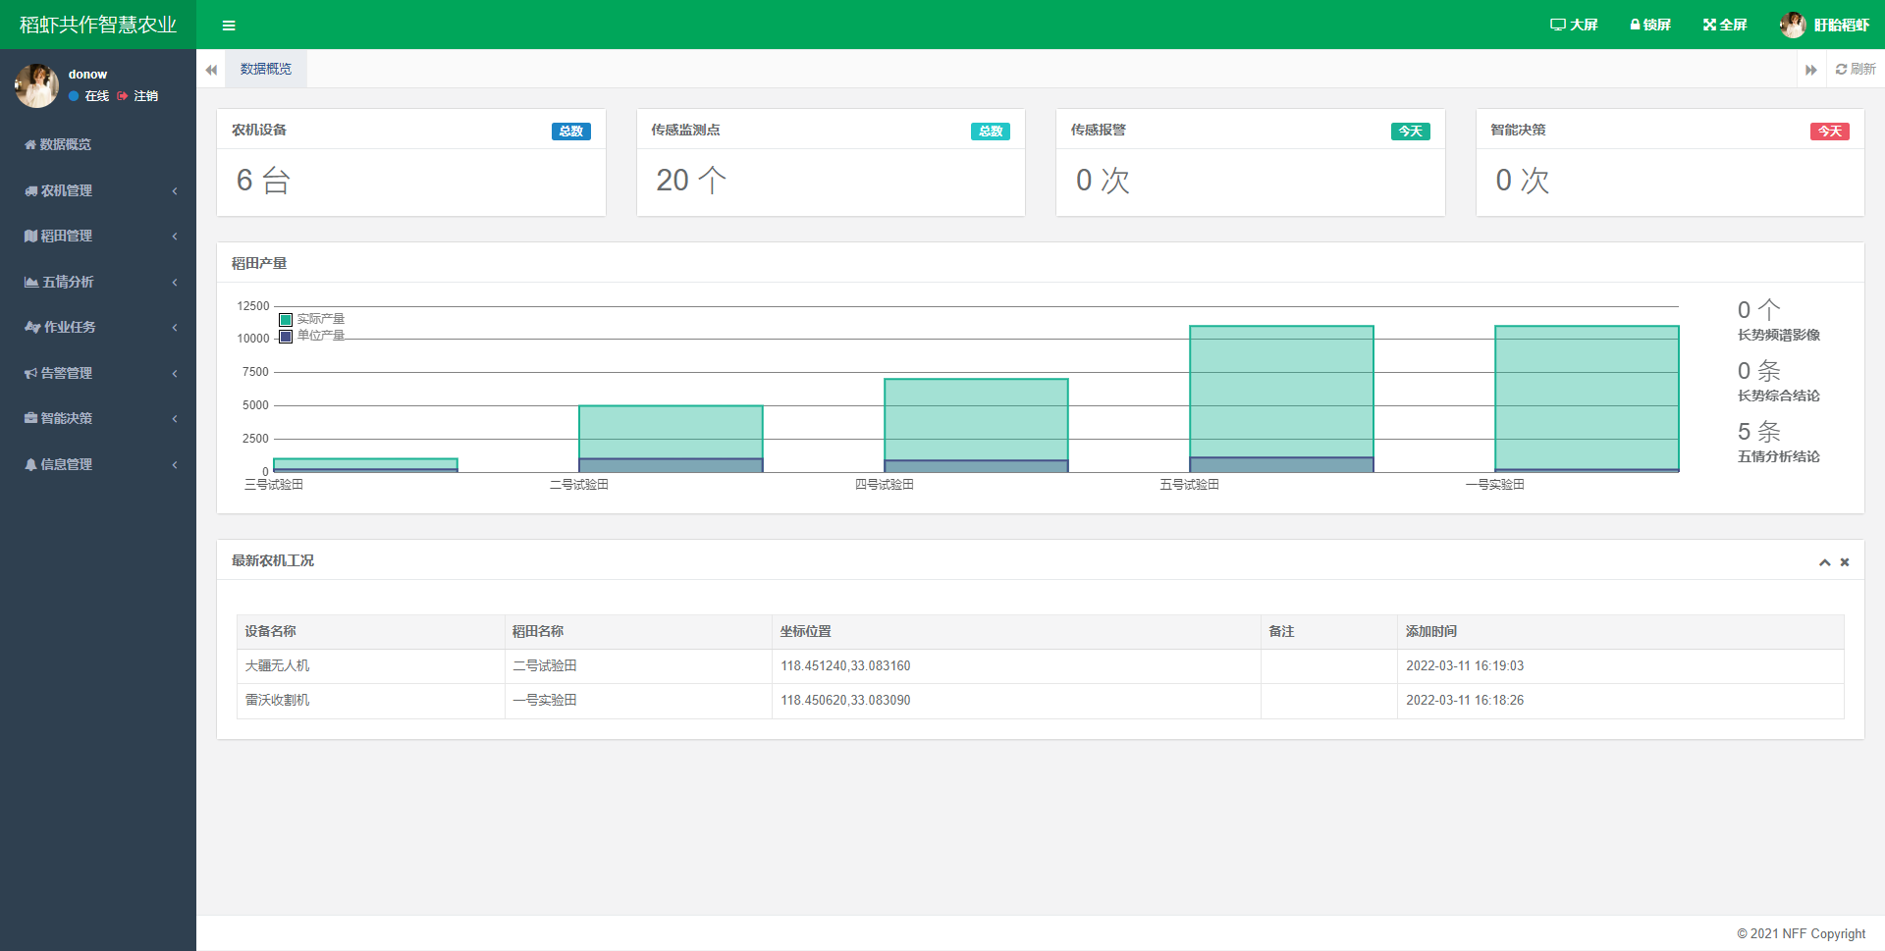Close the 最新农机工况 panel
Image resolution: width=1885 pixels, height=951 pixels.
click(x=1845, y=562)
